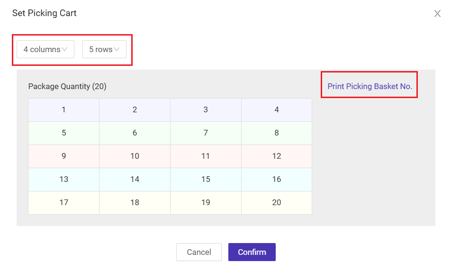This screenshot has width=451, height=271.
Task: Cancel the picking cart setup
Action: point(199,252)
